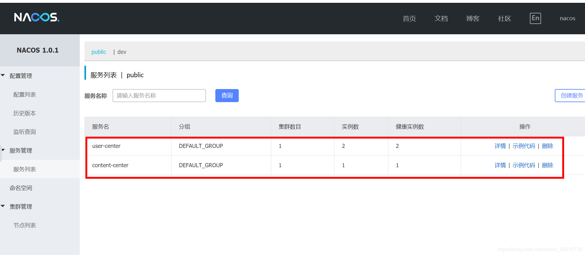Open 博客 in top navigation
The image size is (585, 255).
tap(473, 18)
